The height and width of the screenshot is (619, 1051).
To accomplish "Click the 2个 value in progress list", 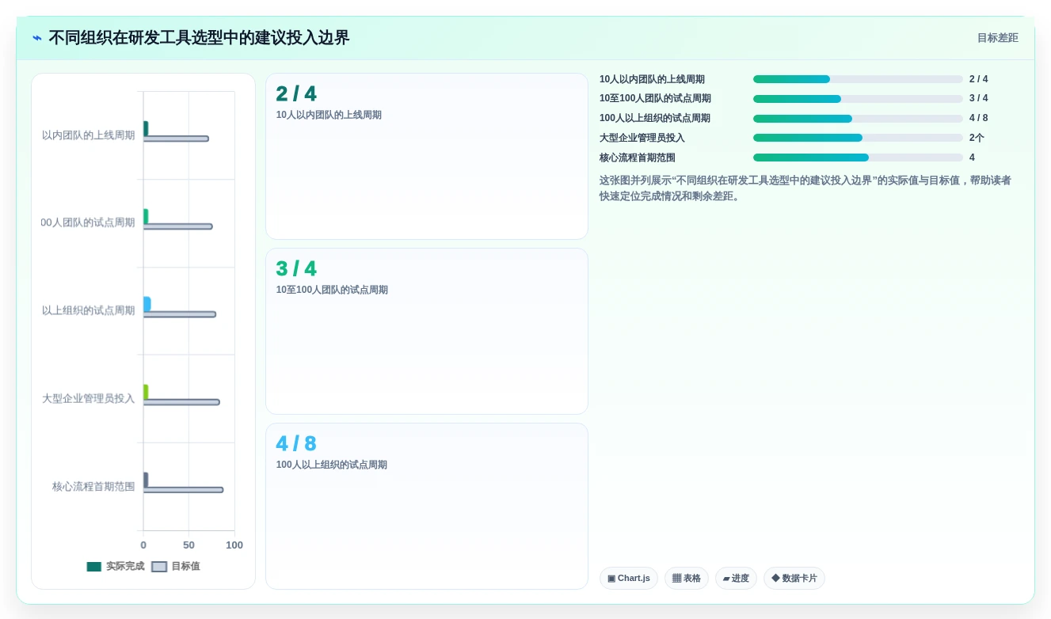I will click(x=977, y=138).
